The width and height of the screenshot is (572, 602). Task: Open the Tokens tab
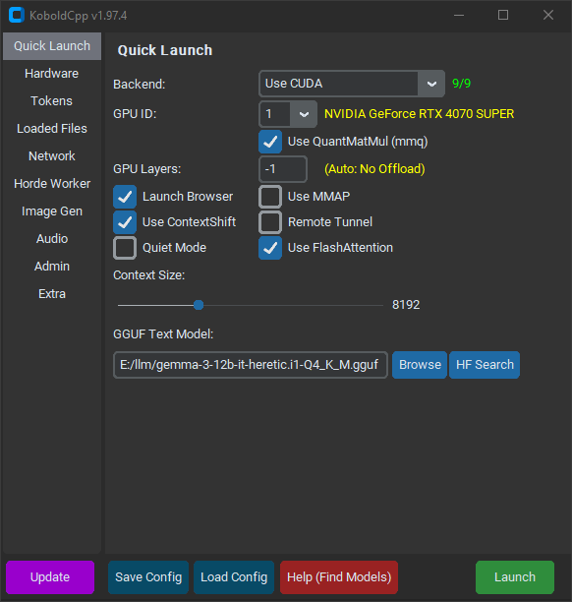(x=52, y=101)
